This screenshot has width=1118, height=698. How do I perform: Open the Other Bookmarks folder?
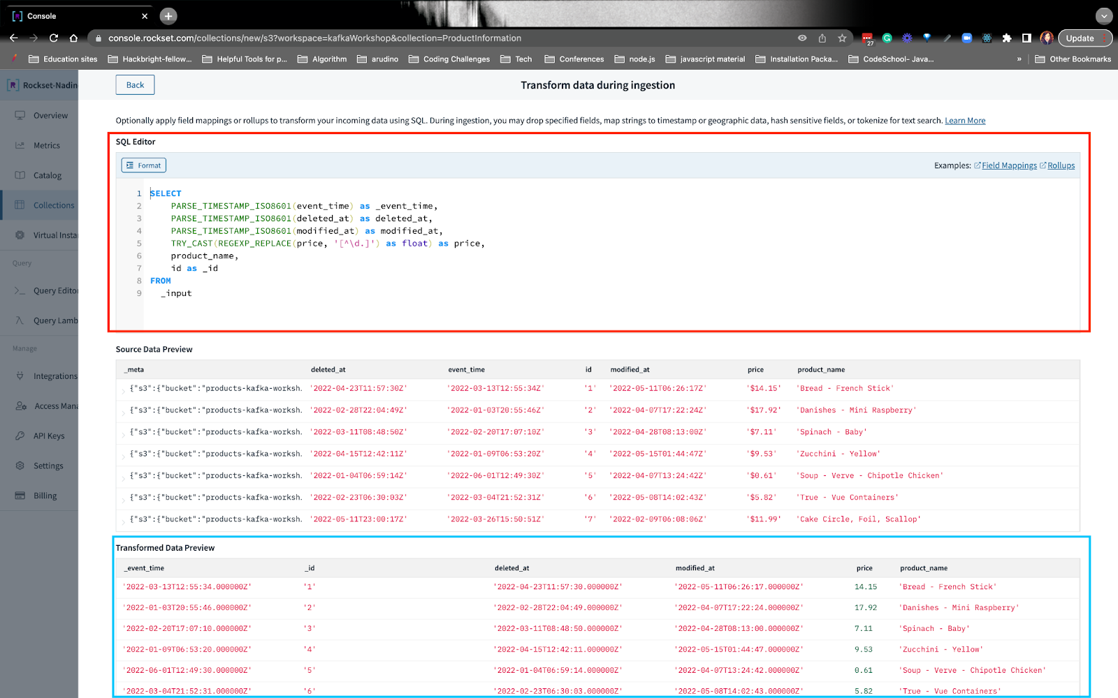coord(1073,59)
